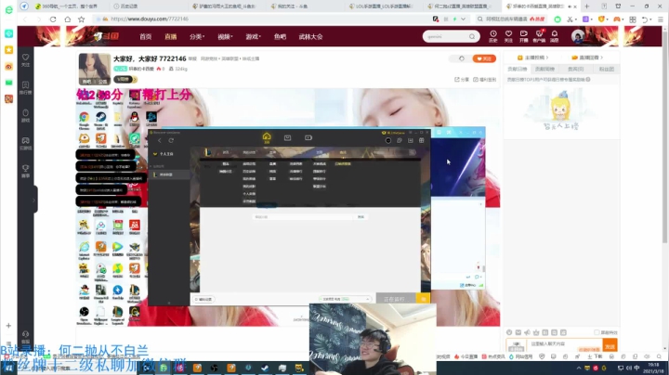Viewport: 669px width, 375px height.
Task: Open the system tray overflow chevron
Action: (579, 369)
